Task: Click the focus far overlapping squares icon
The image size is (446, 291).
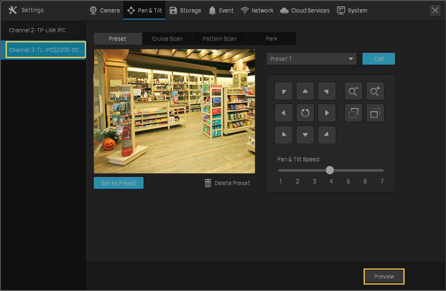Action: coord(375,113)
